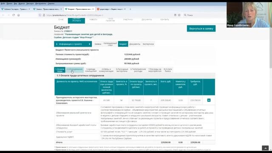Image resolution: width=272 pixels, height=153 pixels.
Task: Close the Бюджет browser tab
Action: tap(93, 9)
